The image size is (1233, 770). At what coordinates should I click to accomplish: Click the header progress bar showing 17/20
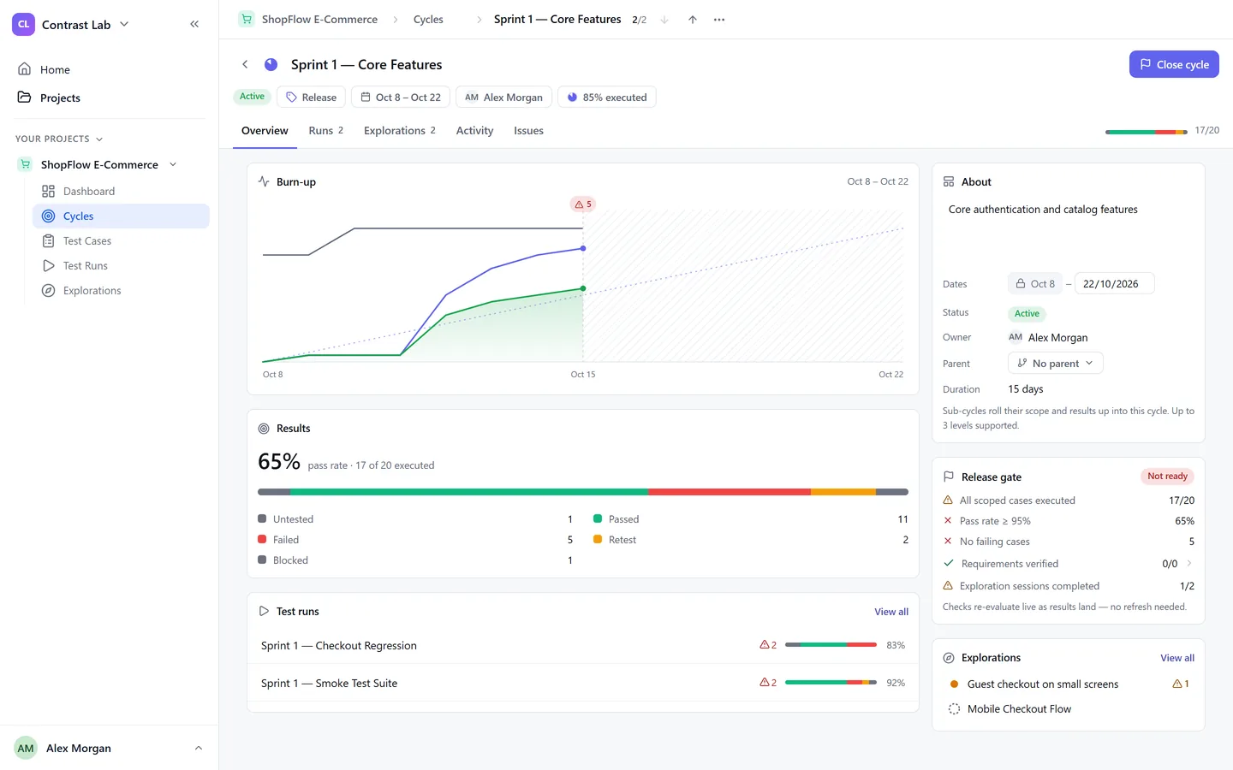(1146, 132)
